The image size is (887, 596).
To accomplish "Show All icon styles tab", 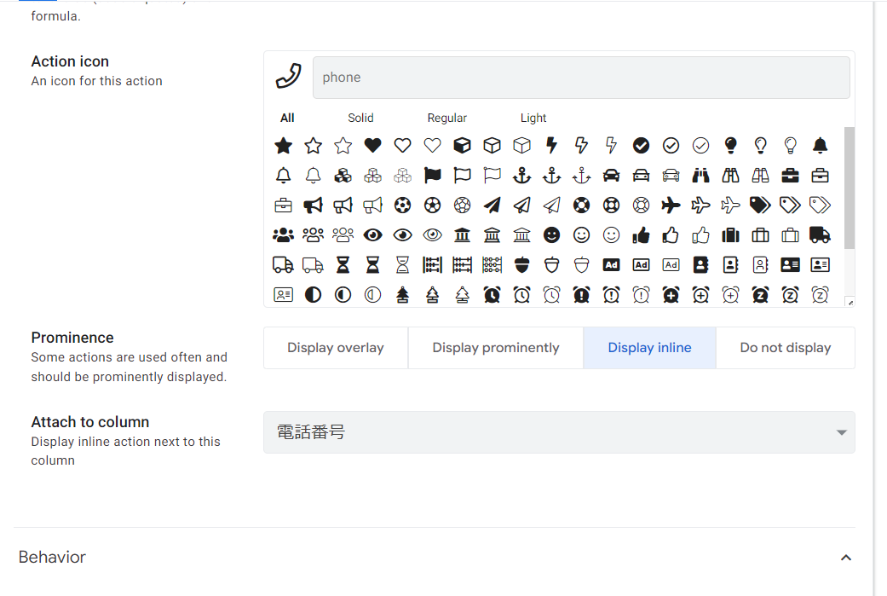I will 287,118.
